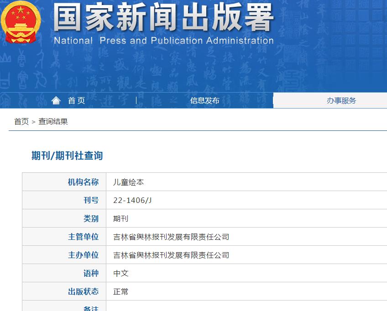
Task: Open the 信息发布 navigation menu item
Action: click(x=204, y=100)
